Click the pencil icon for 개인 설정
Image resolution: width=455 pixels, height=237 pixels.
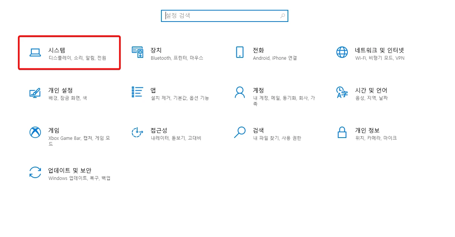tap(35, 93)
